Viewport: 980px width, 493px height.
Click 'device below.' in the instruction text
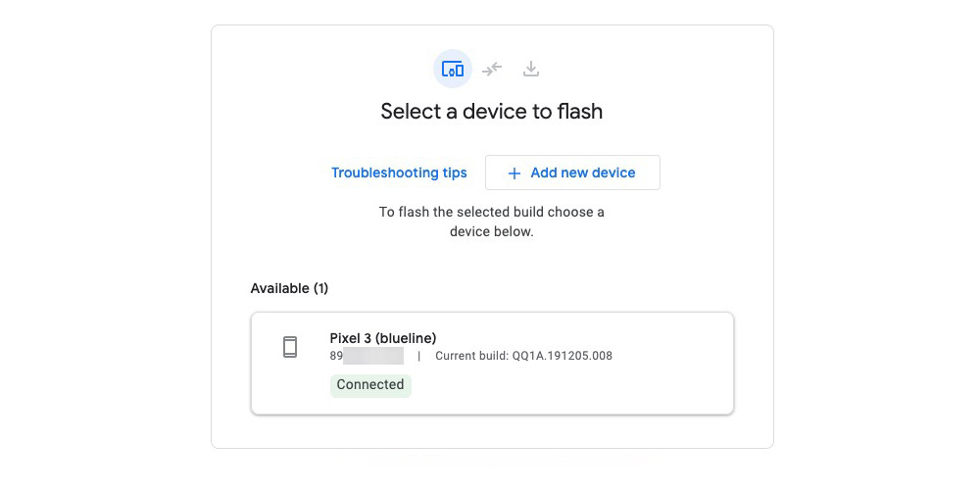(491, 232)
